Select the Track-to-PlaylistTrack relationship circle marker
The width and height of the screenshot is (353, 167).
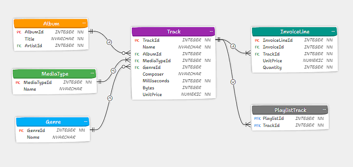point(233,82)
